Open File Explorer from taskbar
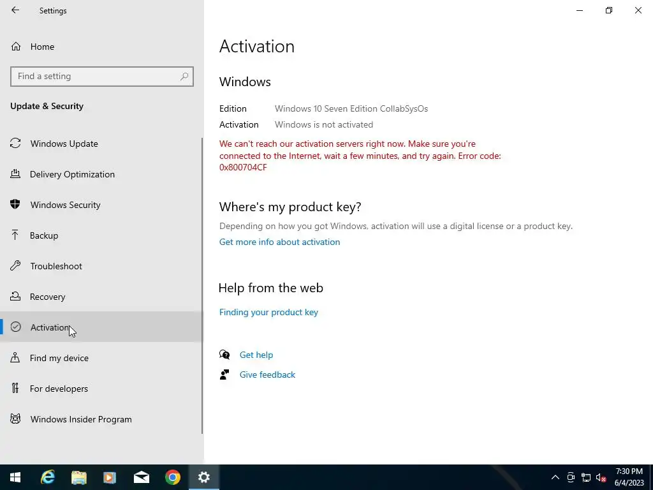 tap(78, 477)
